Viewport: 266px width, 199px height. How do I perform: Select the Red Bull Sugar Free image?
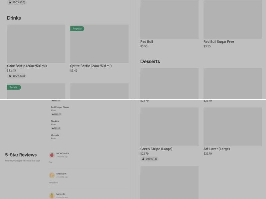[232, 20]
